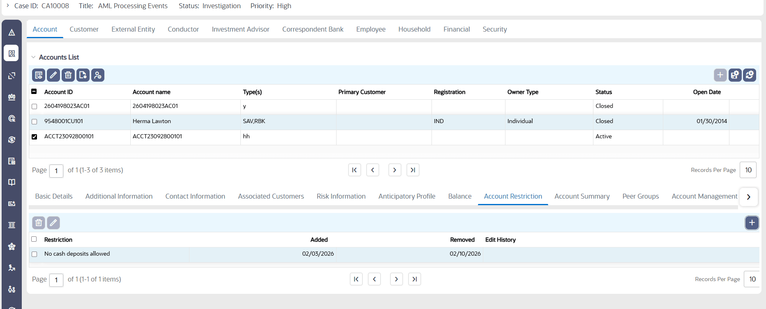Open the Contact Information sub-tab
The width and height of the screenshot is (766, 309).
point(195,196)
